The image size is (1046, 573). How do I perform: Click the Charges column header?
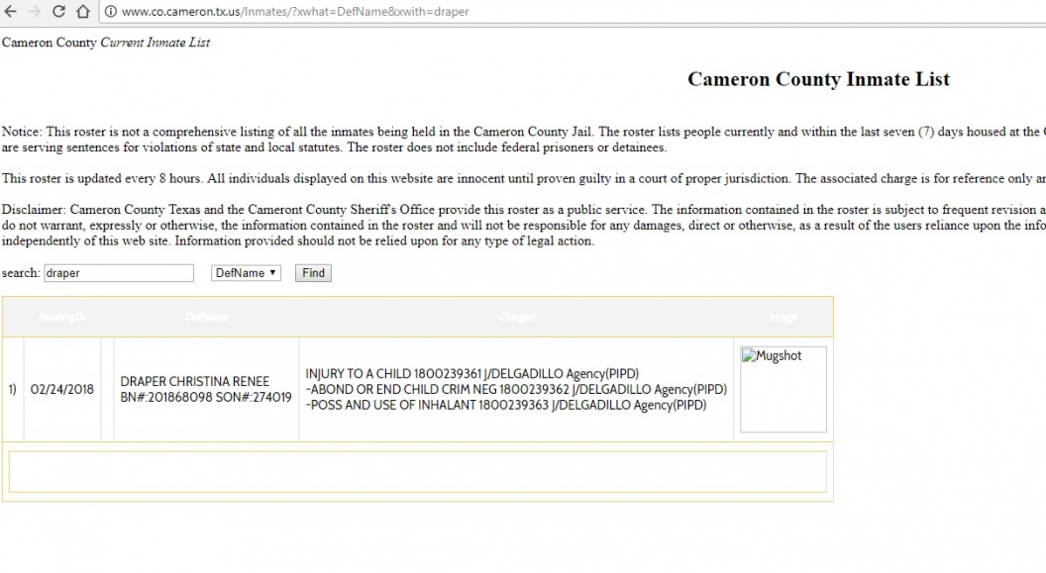tap(516, 317)
